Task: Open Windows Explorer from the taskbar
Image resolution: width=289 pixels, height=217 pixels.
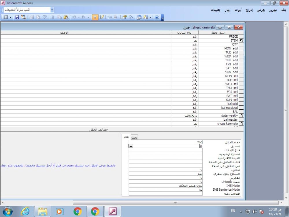Action: click(x=42, y=212)
